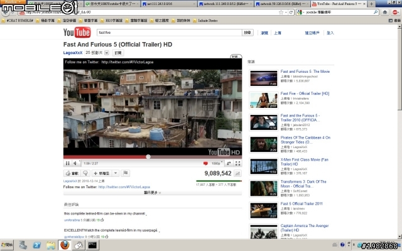
Task: Click the thumbs-up on the first top comment
Action: click(x=102, y=220)
